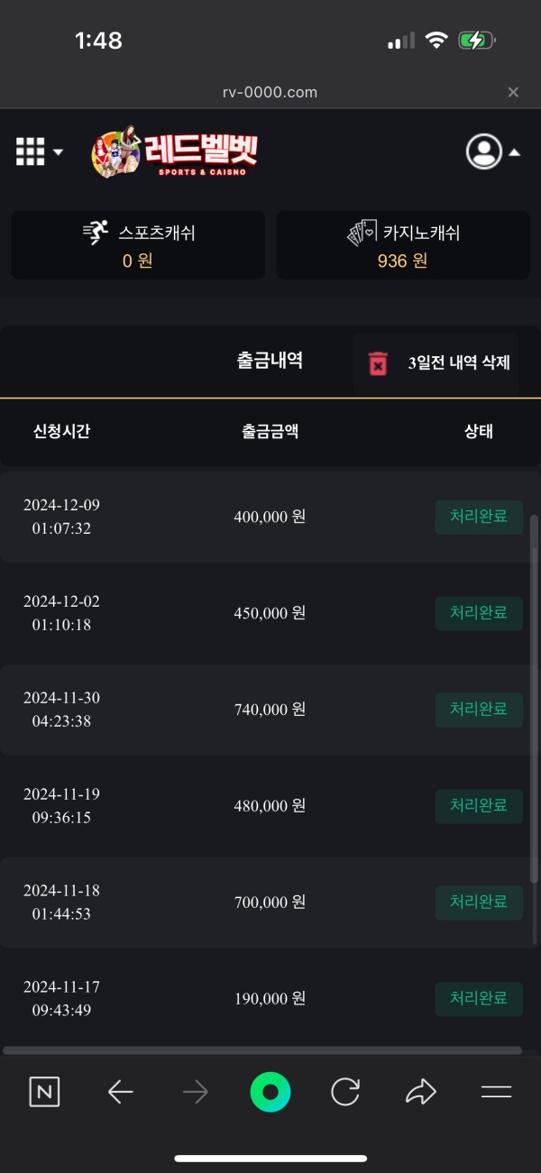Click the 레드벨벳 logo
Screen dimensions: 541x1173
(174, 152)
